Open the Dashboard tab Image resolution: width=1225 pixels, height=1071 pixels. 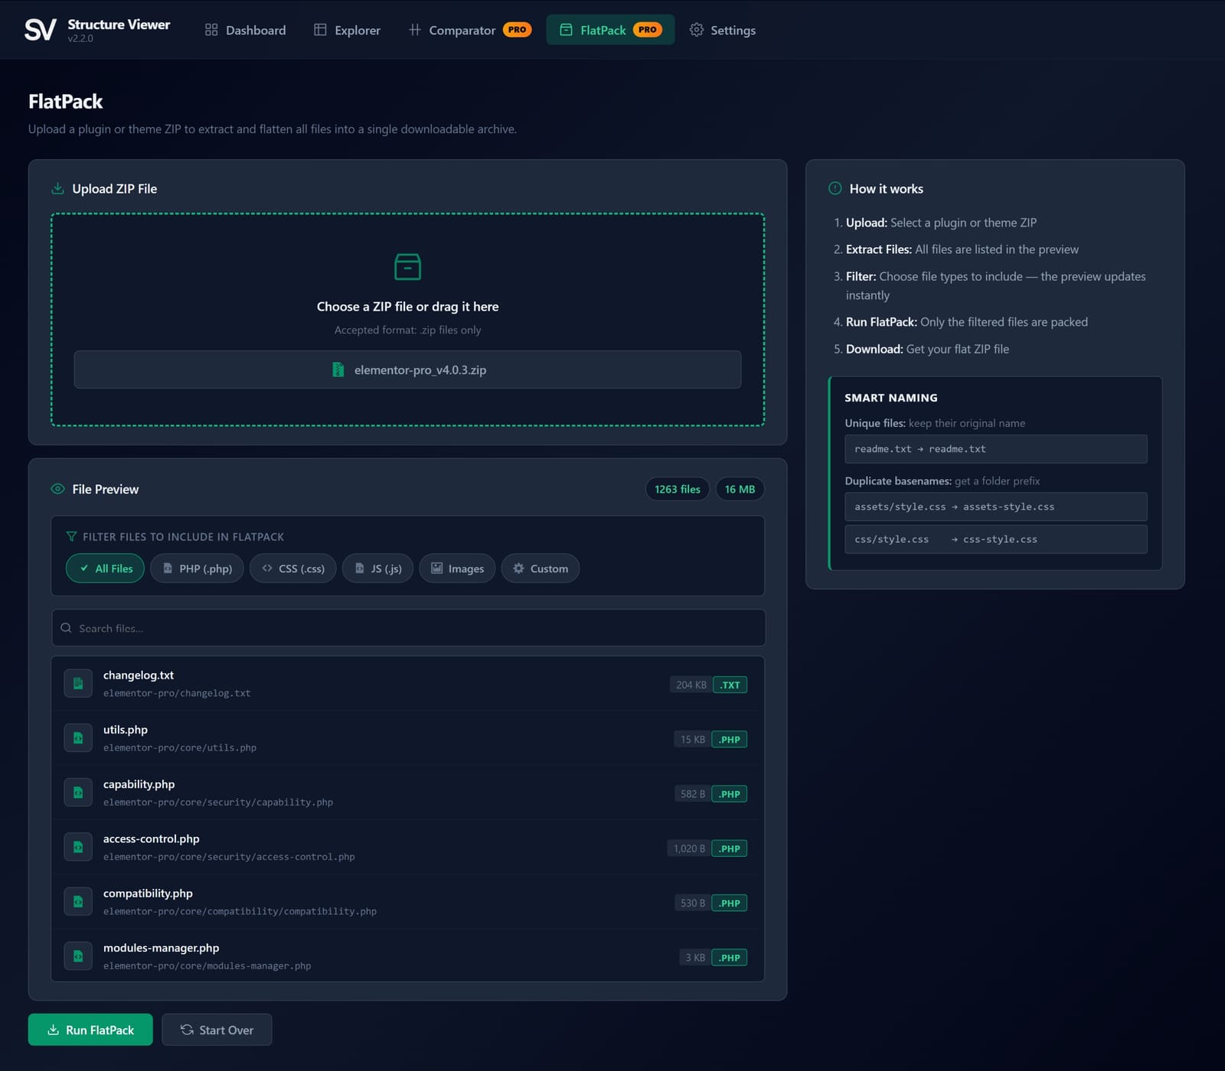click(x=245, y=30)
